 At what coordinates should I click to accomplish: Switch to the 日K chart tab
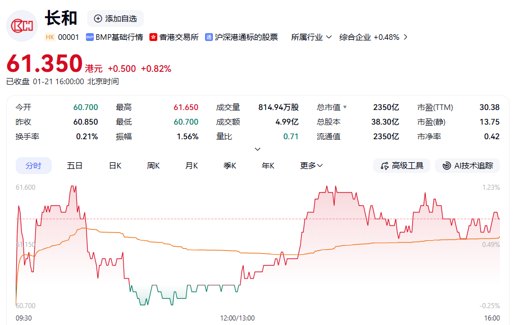click(115, 166)
